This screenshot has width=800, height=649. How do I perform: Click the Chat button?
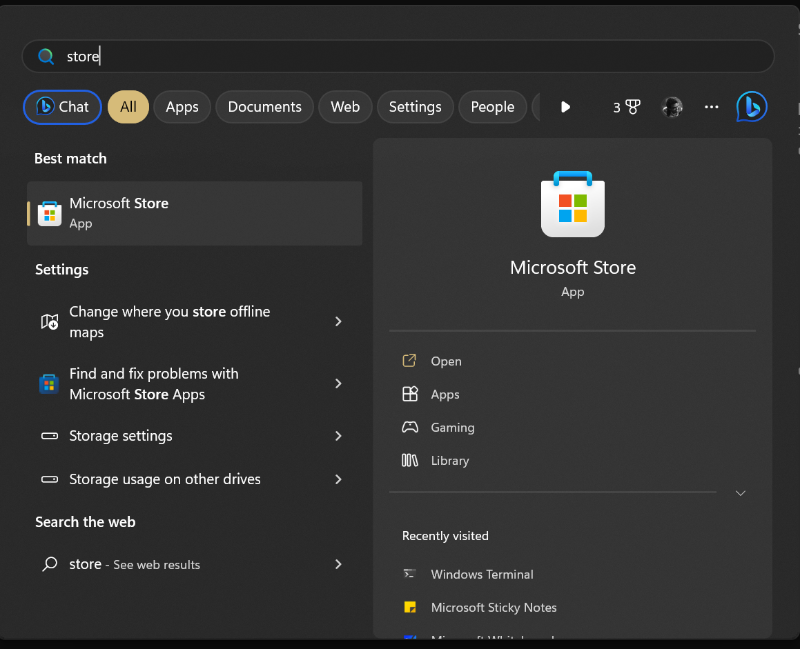tap(63, 107)
